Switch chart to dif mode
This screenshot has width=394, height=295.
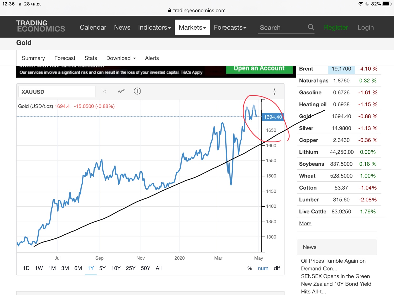coord(277,268)
